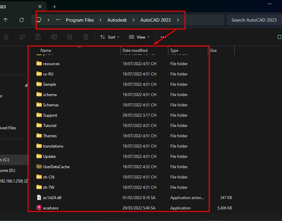Click the 19/07/2022 4:52 CH date cell
Viewport: 282px width, 221px height.
[x=140, y=167]
